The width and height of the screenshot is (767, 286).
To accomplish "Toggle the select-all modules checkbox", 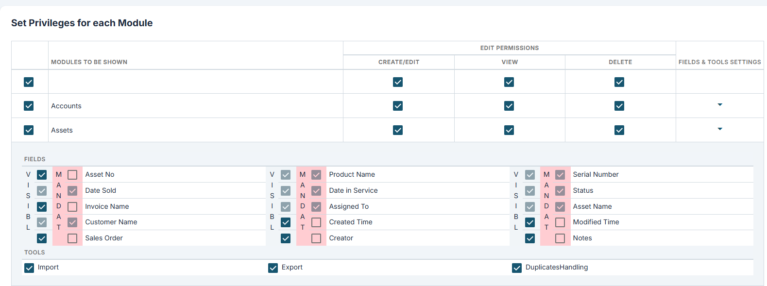I will click(x=29, y=82).
